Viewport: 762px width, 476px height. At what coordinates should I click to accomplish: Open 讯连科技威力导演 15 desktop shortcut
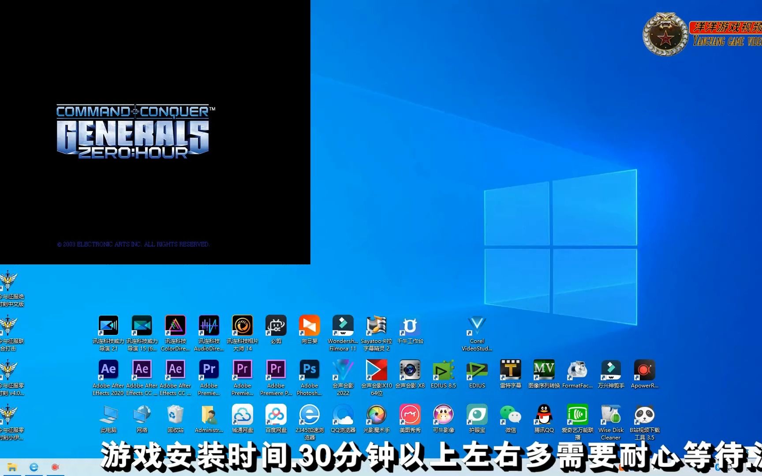point(142,333)
